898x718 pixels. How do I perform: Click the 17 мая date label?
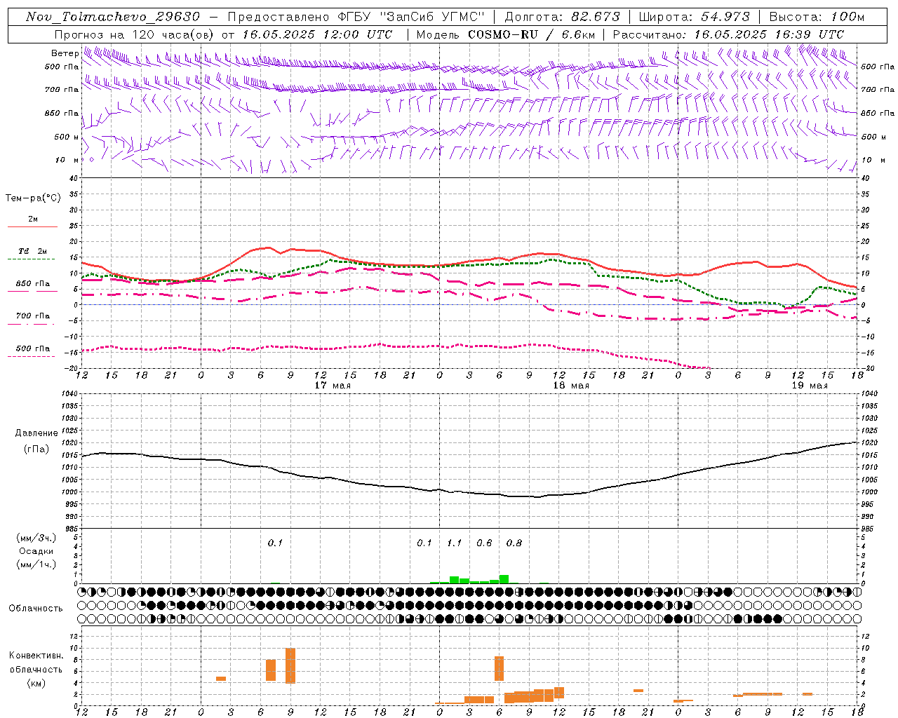click(333, 386)
